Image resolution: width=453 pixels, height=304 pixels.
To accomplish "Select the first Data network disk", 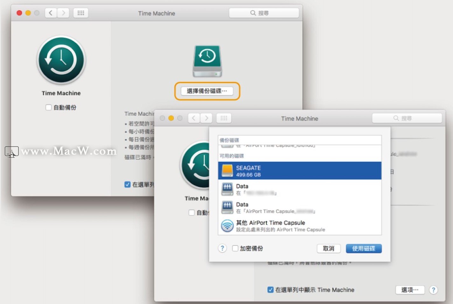I will click(x=300, y=189).
